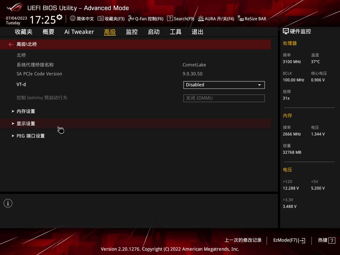Click the 高级\北桥 breadcrumb text

(27, 44)
